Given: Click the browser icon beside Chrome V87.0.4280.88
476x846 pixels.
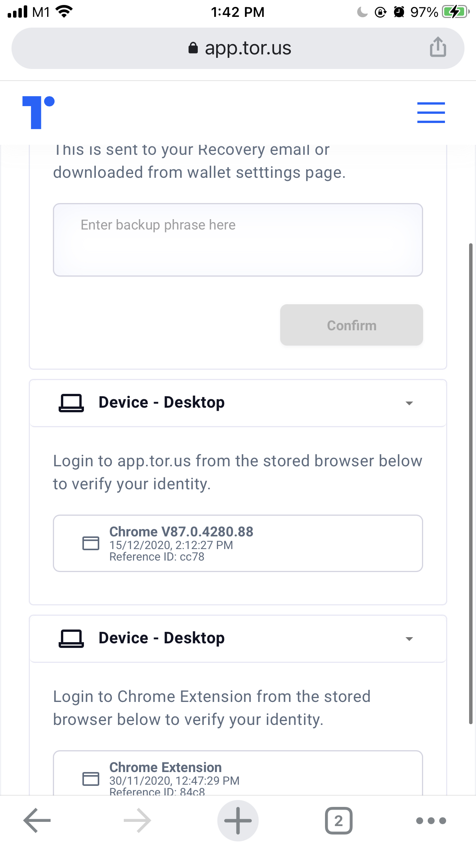Looking at the screenshot, I should (91, 543).
